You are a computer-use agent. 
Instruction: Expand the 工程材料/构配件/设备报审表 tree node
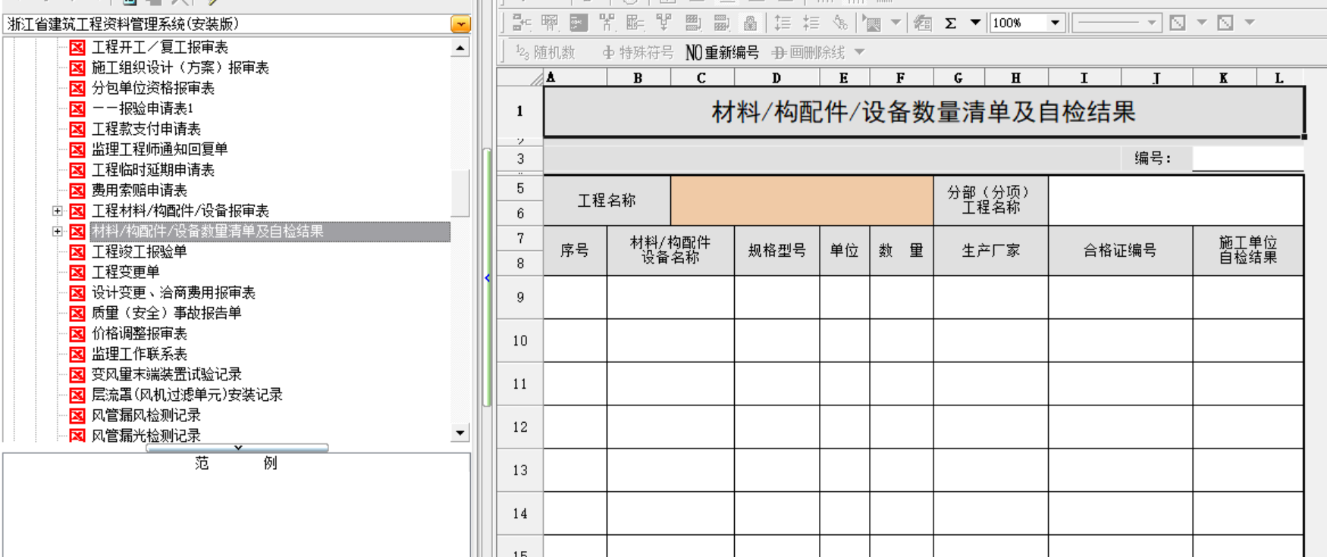click(x=57, y=211)
